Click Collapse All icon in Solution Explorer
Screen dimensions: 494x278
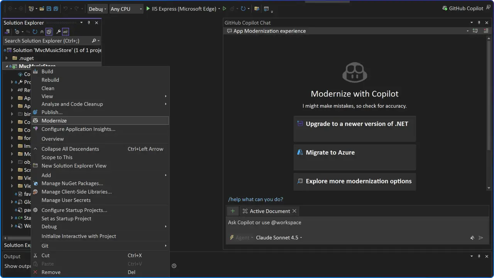click(x=42, y=32)
